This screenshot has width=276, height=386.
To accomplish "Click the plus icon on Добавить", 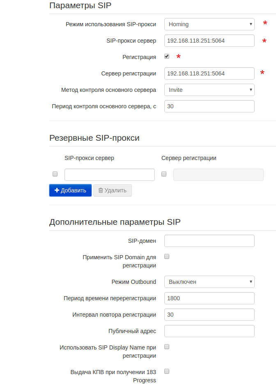I will [57, 190].
